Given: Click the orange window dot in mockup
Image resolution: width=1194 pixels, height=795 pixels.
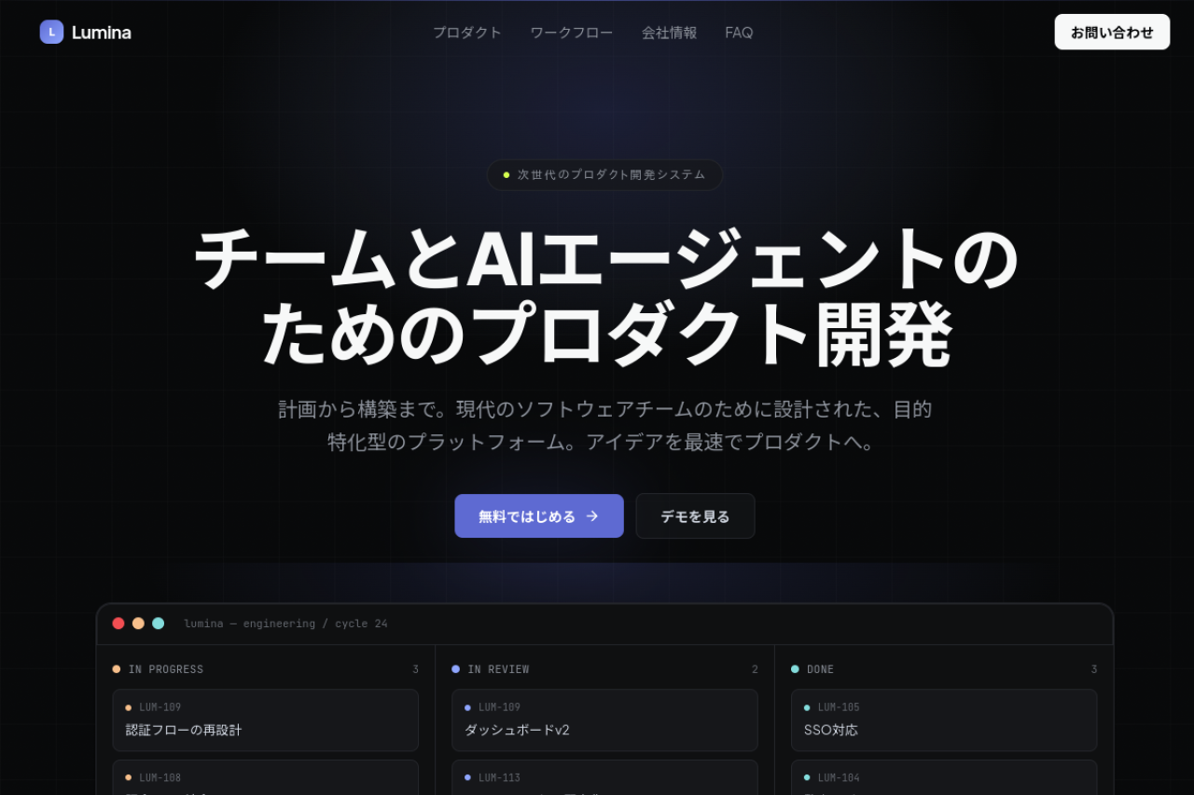Looking at the screenshot, I should 138,624.
